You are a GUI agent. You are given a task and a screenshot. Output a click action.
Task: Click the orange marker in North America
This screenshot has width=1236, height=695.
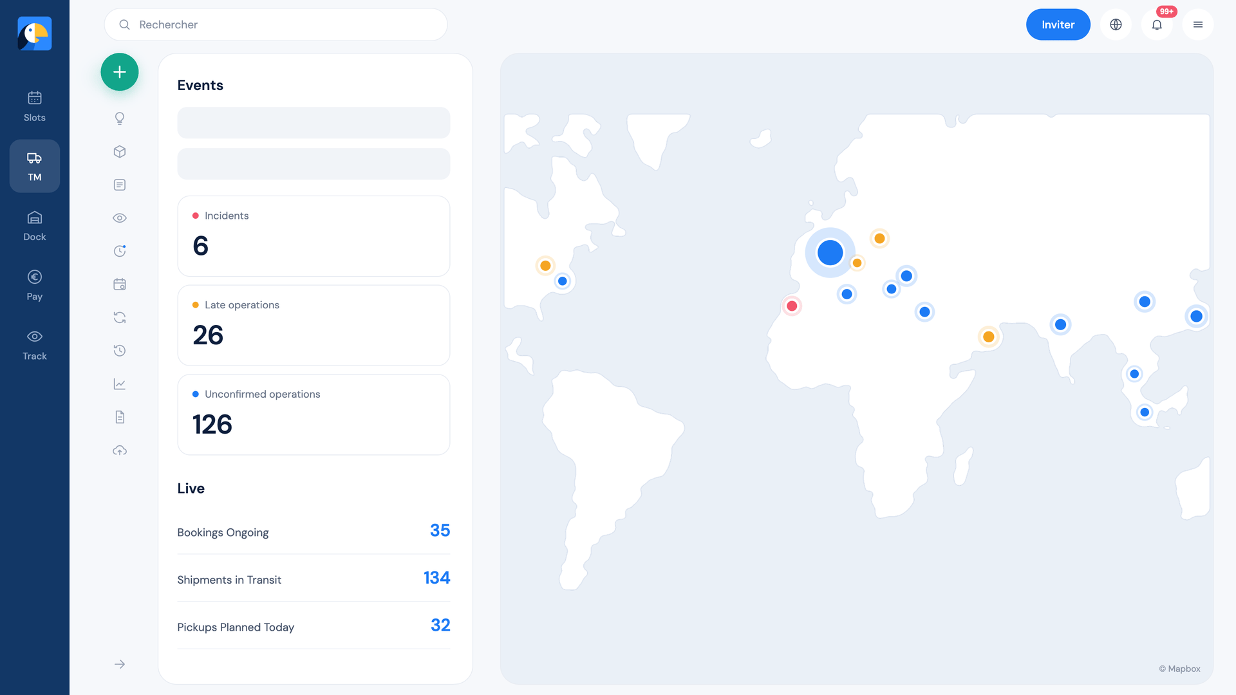pyautogui.click(x=545, y=266)
